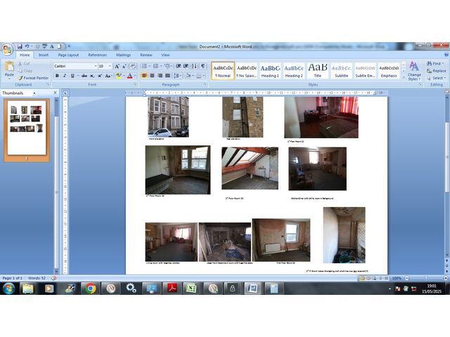
Task: Open the Line Spacing dropdown
Action: point(178,76)
